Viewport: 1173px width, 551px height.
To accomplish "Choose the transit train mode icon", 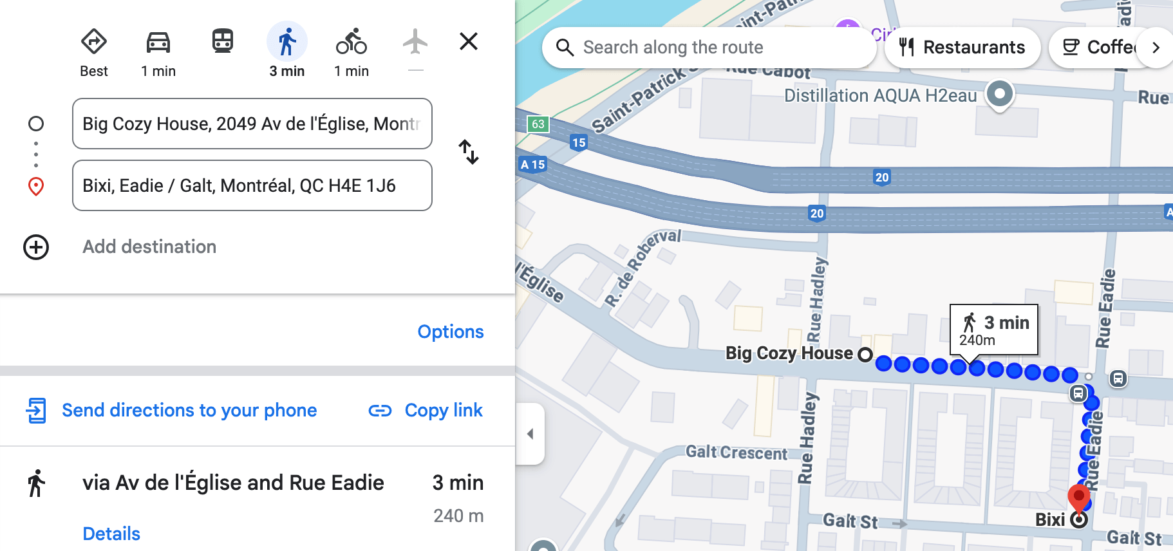I will (223, 41).
